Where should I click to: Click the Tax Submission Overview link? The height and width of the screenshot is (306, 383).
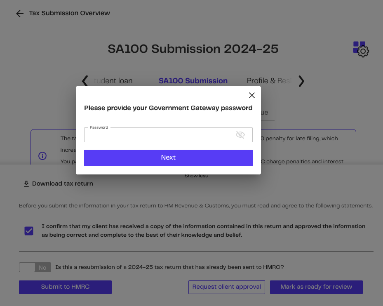(69, 13)
